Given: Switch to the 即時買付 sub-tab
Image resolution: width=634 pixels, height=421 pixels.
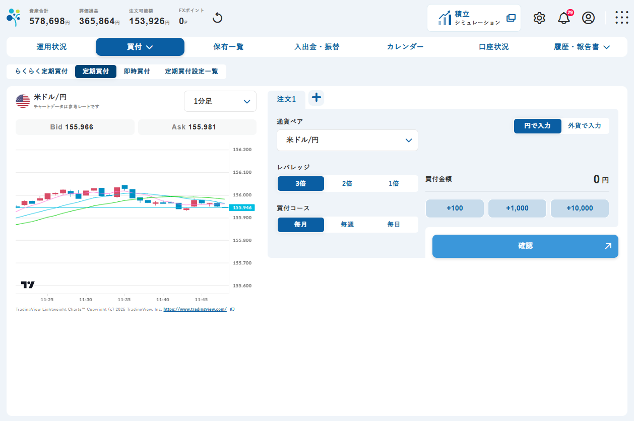Looking at the screenshot, I should (x=137, y=72).
